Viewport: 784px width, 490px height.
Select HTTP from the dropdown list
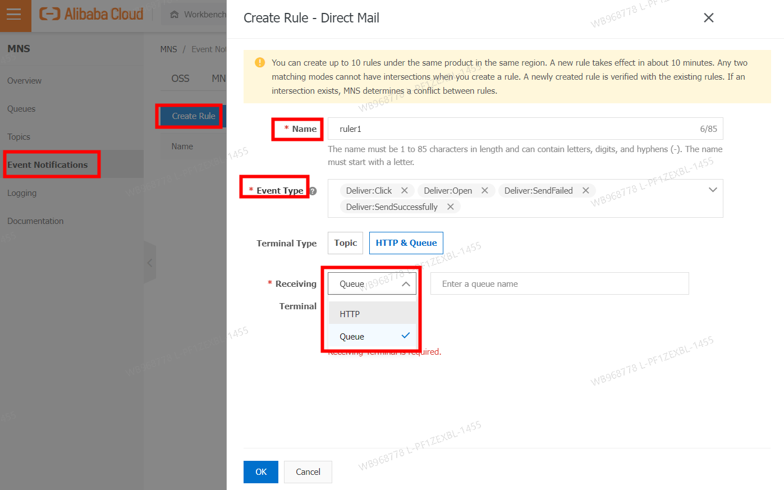[372, 314]
